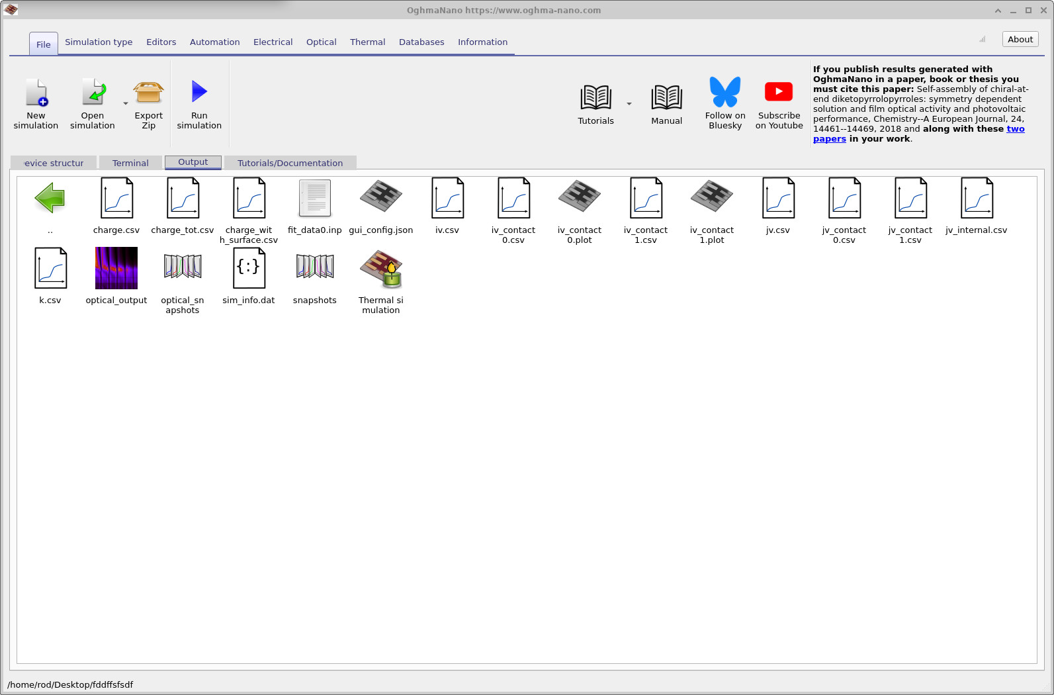Select the Thermal simulation icon
The width and height of the screenshot is (1054, 695).
(x=381, y=269)
